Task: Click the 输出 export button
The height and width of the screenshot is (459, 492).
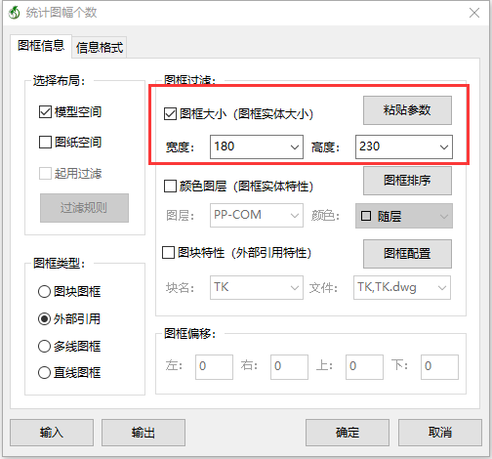Action: coord(143,433)
